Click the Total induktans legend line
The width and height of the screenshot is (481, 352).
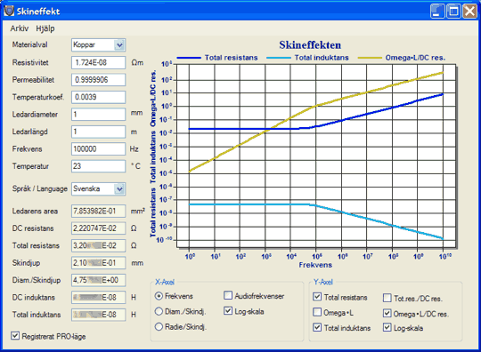point(279,58)
